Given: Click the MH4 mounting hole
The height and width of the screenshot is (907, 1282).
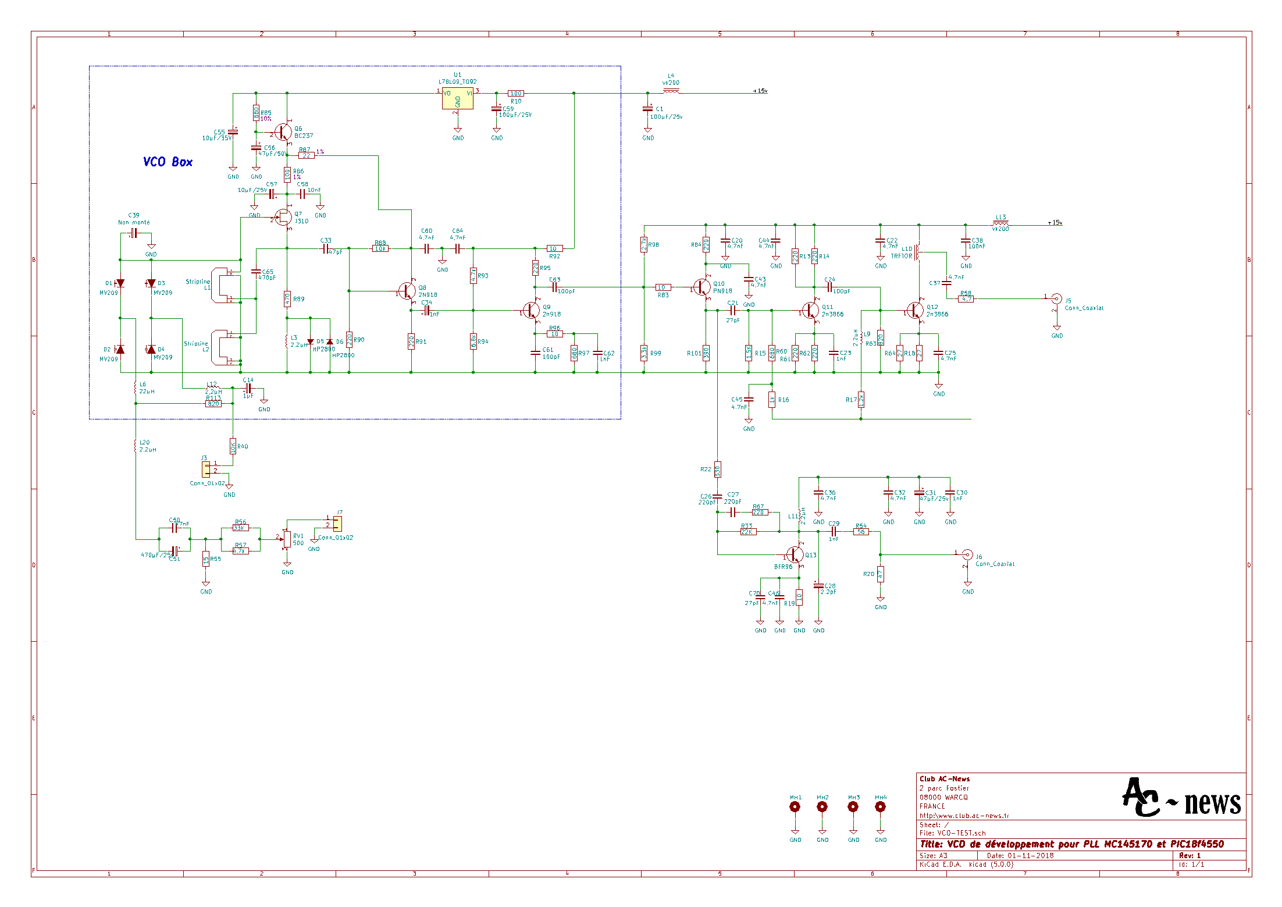Looking at the screenshot, I should 880,806.
